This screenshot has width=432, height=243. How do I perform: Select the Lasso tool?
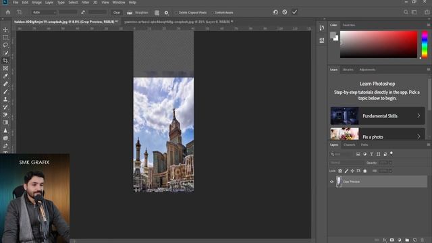pyautogui.click(x=5, y=45)
